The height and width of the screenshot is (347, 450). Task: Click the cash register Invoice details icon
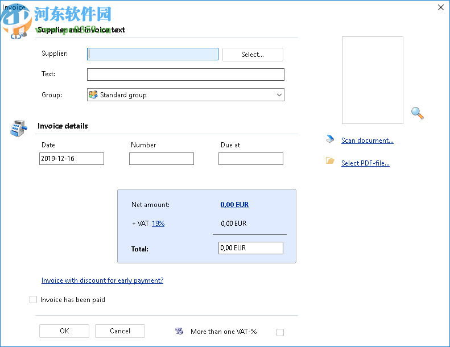click(19, 129)
